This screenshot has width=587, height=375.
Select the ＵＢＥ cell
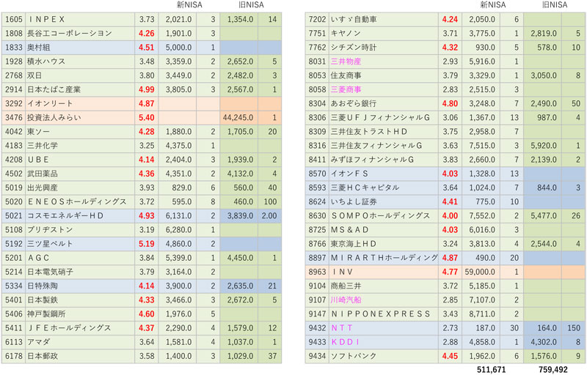80,160
